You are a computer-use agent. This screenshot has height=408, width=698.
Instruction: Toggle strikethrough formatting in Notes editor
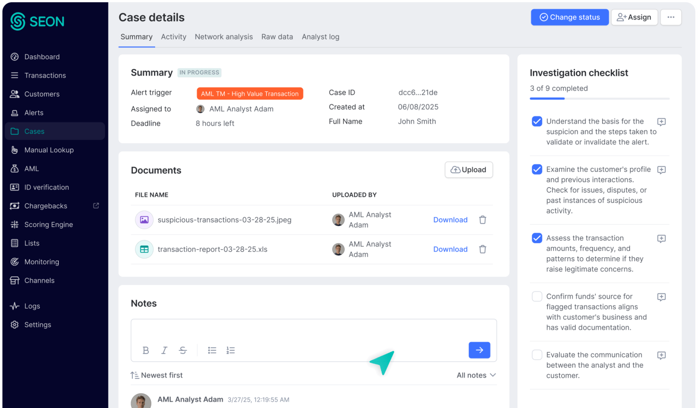tap(183, 350)
